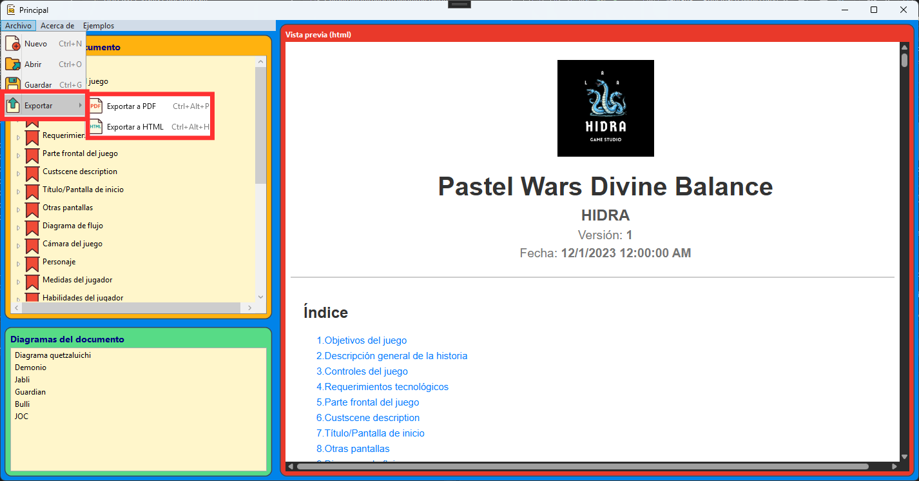Click the PDF file icon

(96, 106)
